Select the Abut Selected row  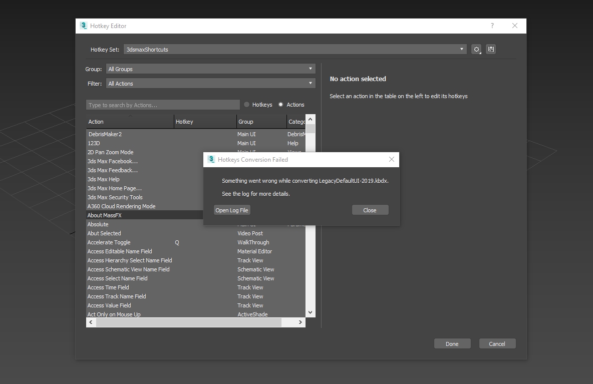pyautogui.click(x=195, y=234)
